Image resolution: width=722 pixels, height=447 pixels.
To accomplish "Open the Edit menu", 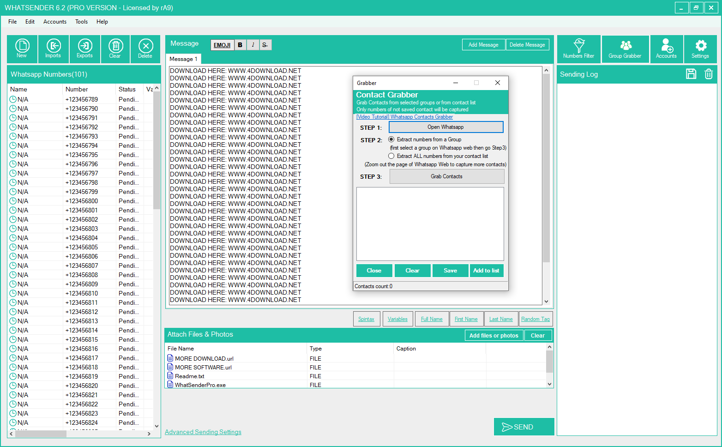I will tap(30, 22).
